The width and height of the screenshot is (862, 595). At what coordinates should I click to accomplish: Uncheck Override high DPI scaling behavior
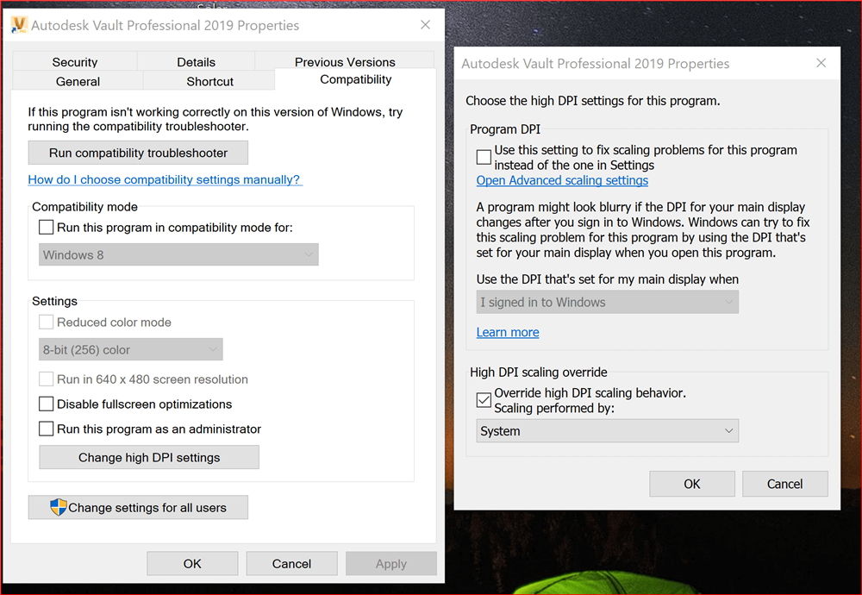tap(484, 400)
